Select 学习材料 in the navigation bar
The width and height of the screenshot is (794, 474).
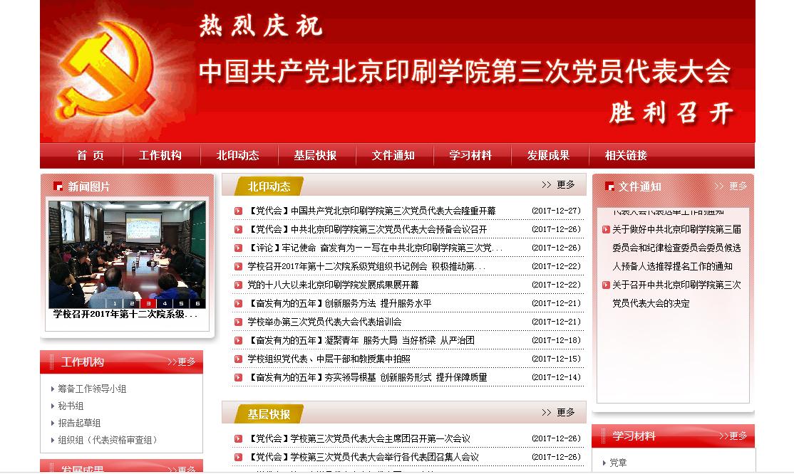(470, 155)
